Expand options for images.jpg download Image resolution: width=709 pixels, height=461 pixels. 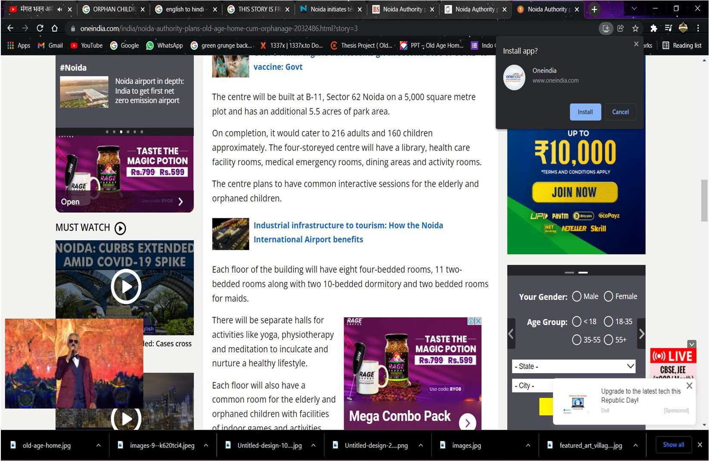[528, 446]
